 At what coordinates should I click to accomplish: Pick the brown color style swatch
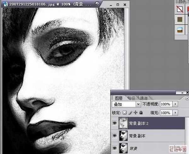(180, 20)
